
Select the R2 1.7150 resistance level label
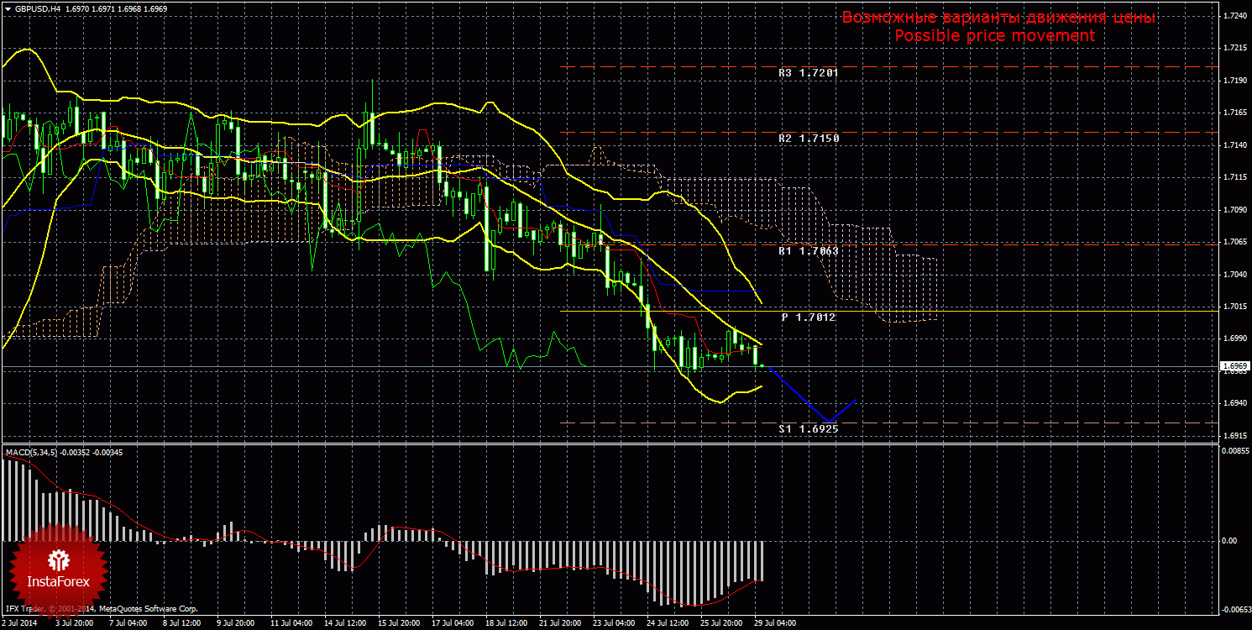pos(809,138)
